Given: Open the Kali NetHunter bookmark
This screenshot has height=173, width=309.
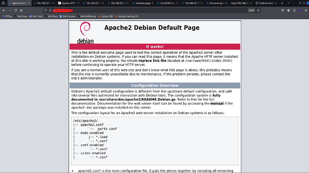Looking at the screenshot, I should (x=87, y=16).
